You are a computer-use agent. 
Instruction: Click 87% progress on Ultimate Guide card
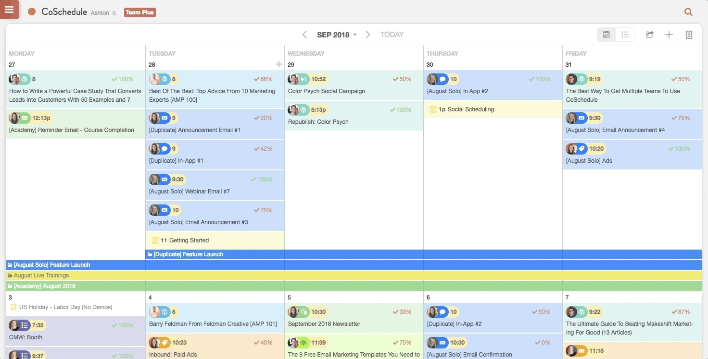click(680, 312)
